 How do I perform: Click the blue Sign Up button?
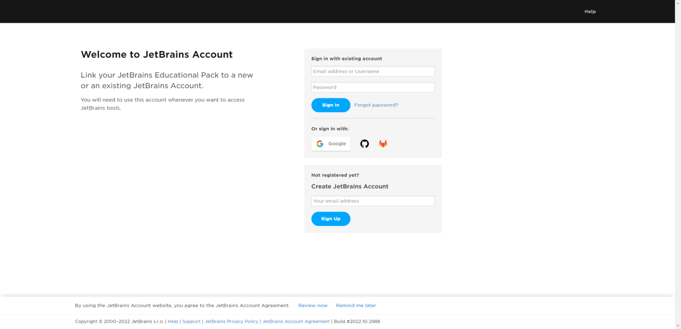[x=331, y=219]
